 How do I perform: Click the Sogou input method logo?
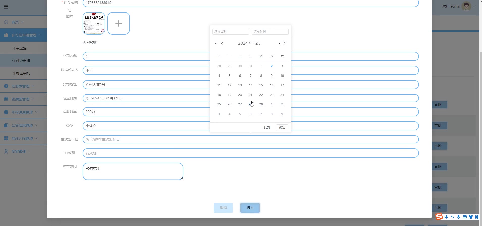[439, 217]
